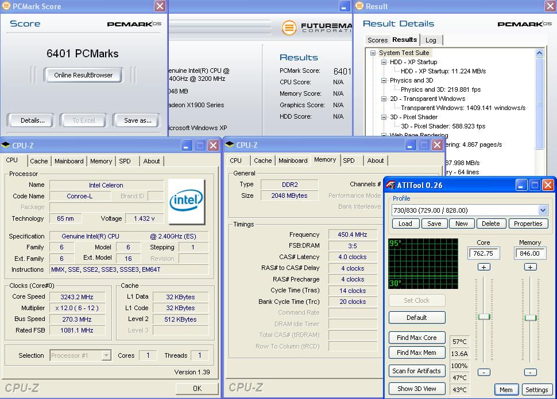Image resolution: width=557 pixels, height=399 pixels.
Task: Collapse 2D - Transparent Windows node
Action: pyautogui.click(x=384, y=99)
